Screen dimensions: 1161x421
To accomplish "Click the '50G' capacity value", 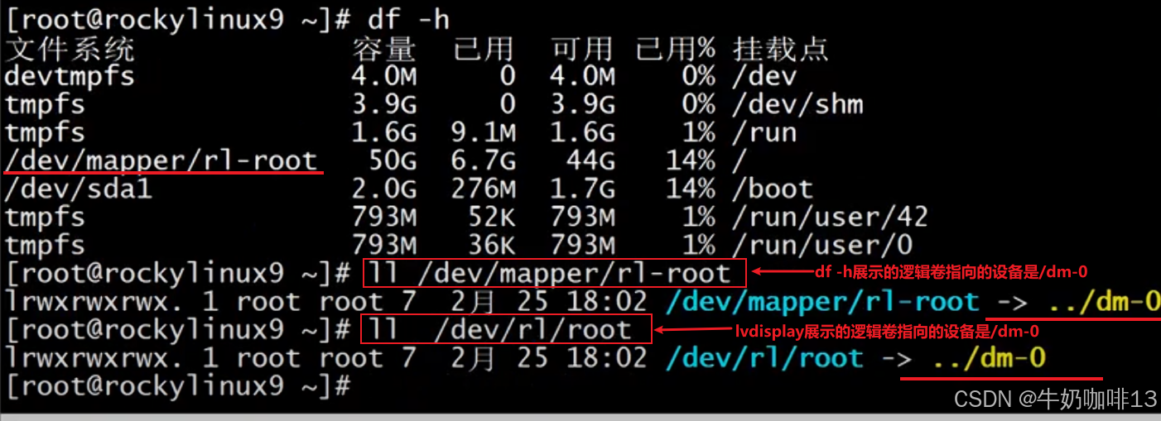I will point(393,160).
